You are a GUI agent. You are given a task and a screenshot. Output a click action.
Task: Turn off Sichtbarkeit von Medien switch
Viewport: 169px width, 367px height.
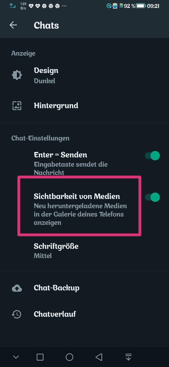[x=152, y=197]
